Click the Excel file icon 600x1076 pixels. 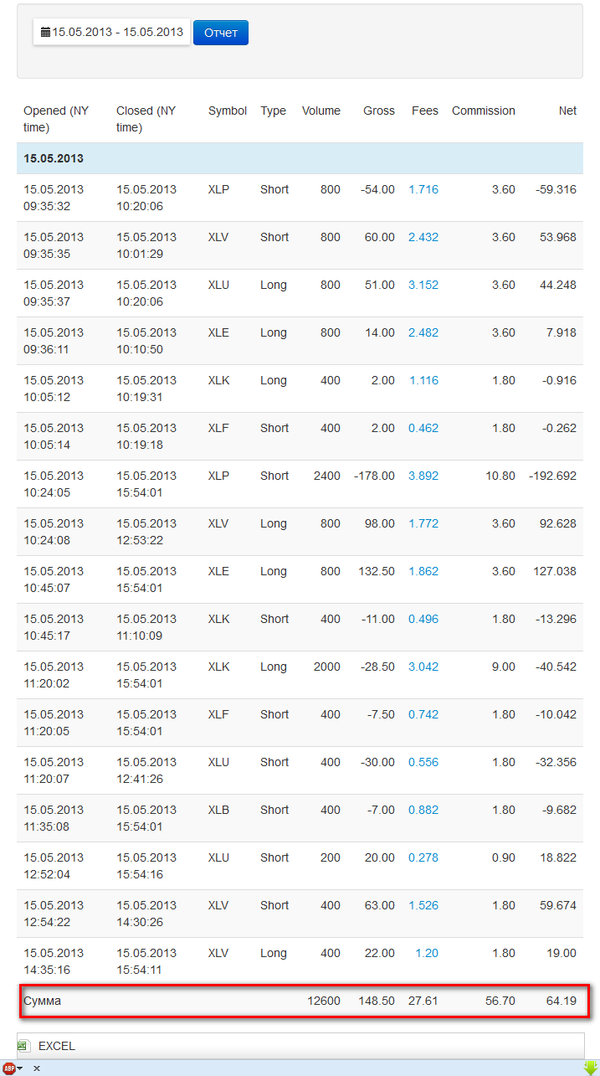point(24,1046)
